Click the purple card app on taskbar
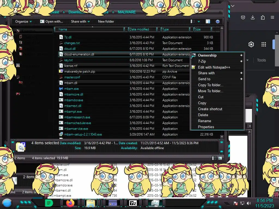 tap(113, 203)
